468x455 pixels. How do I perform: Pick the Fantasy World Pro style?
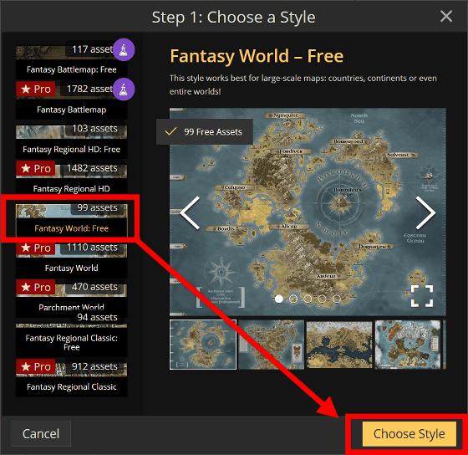click(x=71, y=260)
